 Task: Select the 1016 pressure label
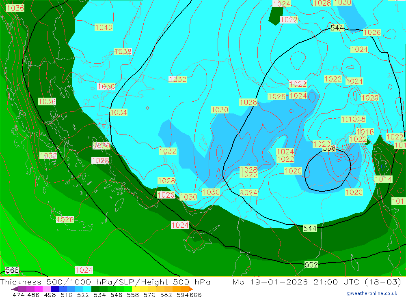point(365,132)
